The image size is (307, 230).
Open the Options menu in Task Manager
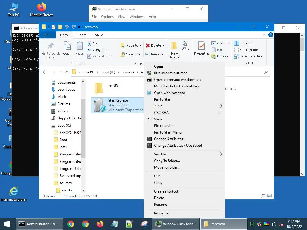click(107, 17)
